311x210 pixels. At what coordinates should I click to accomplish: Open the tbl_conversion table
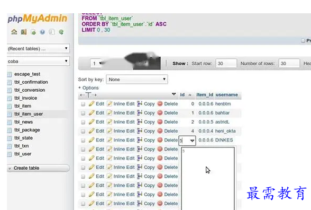tap(30, 90)
